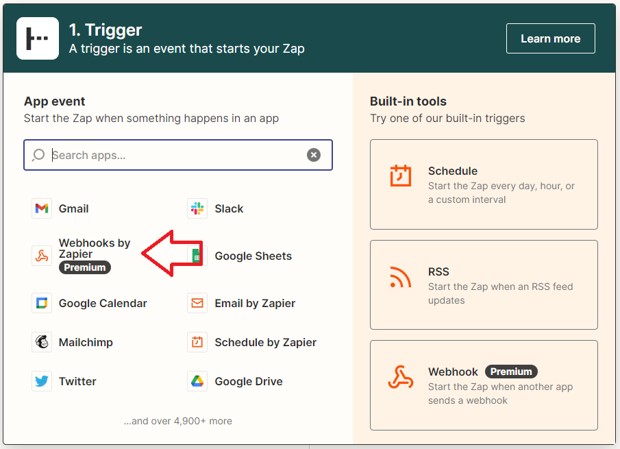620x449 pixels.
Task: Click the Google Drive app icon
Action: (x=197, y=381)
